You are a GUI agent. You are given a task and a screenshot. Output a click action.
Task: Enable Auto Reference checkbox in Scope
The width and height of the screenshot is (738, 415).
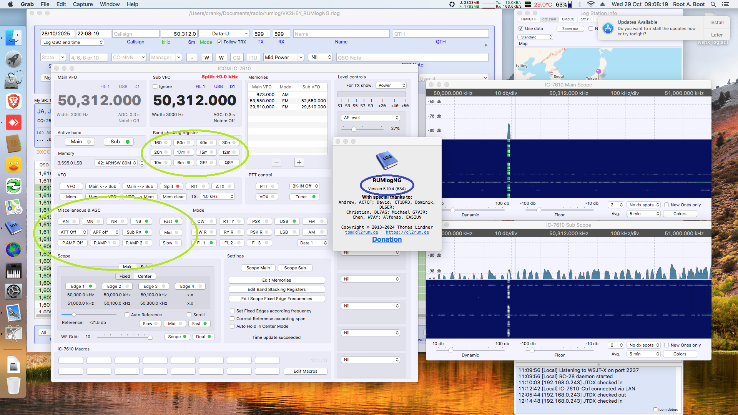(x=127, y=315)
